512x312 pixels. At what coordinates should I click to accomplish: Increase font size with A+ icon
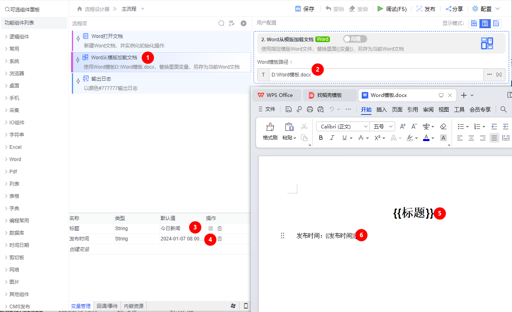pyautogui.click(x=403, y=126)
